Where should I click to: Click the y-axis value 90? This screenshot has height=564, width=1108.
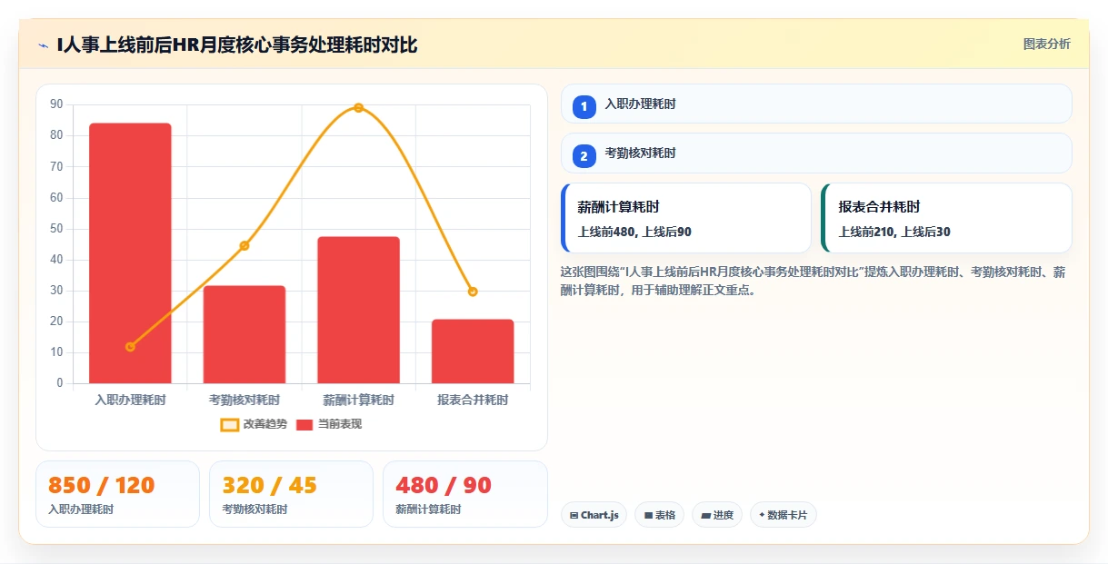click(56, 104)
